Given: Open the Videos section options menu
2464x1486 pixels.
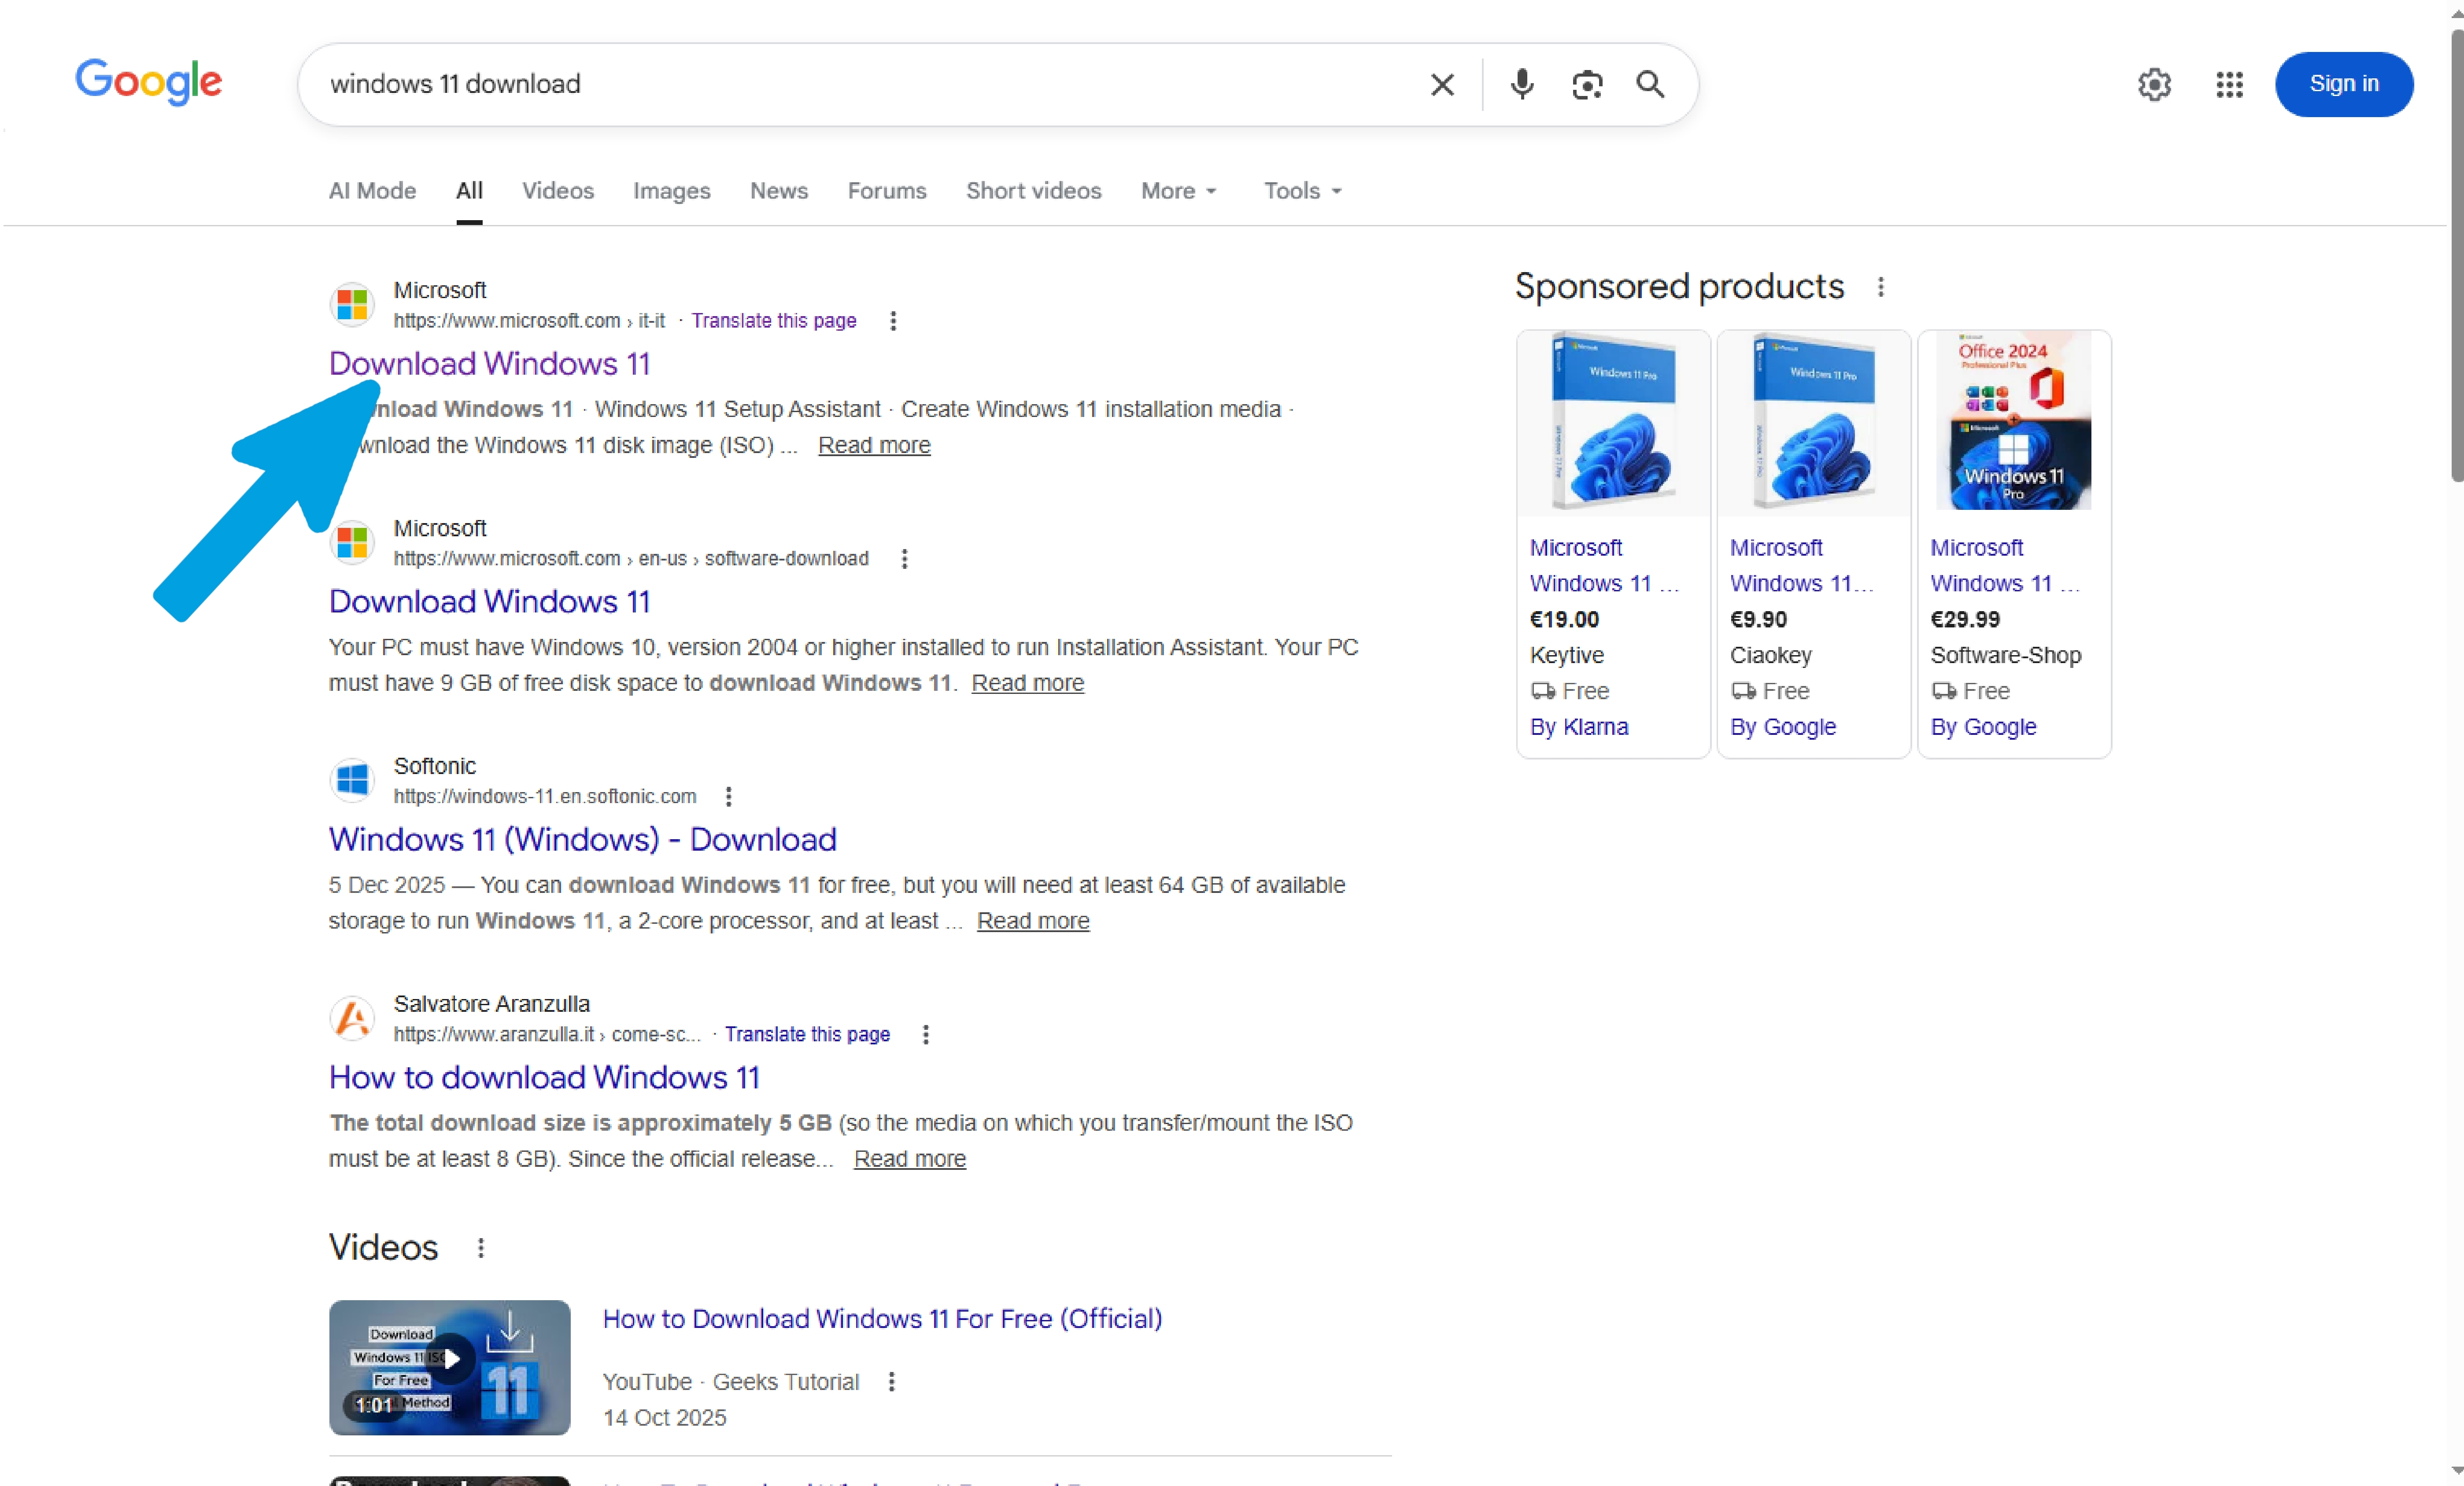Looking at the screenshot, I should tap(481, 1248).
